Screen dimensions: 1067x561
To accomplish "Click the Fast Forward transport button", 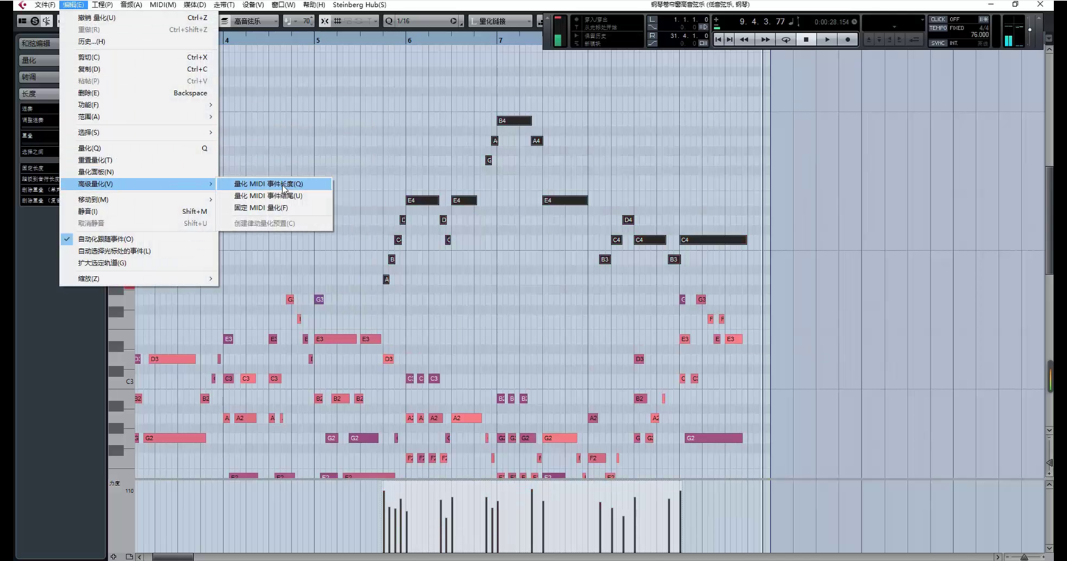I will tap(765, 39).
